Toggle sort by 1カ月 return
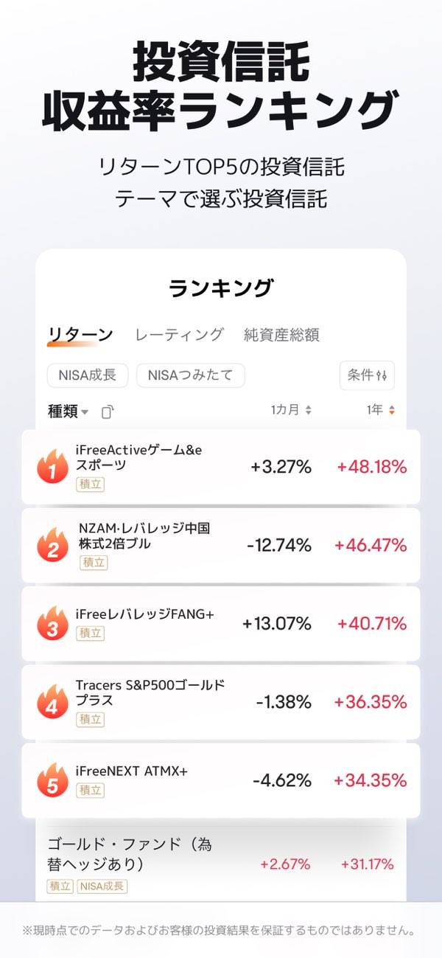Image resolution: width=442 pixels, height=958 pixels. point(291,411)
